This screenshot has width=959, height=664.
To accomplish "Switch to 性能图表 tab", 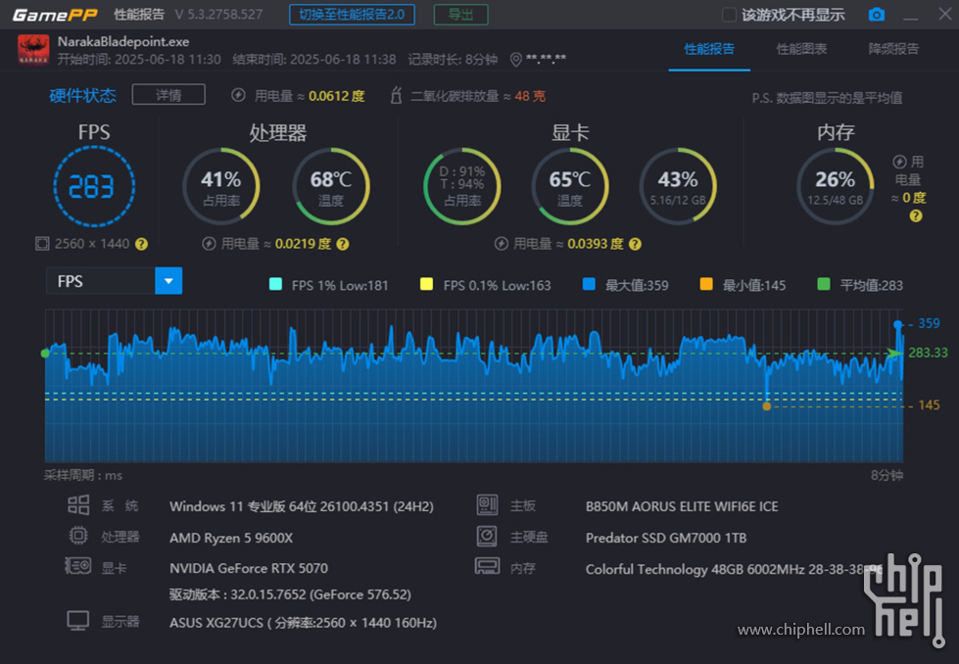I will point(801,49).
